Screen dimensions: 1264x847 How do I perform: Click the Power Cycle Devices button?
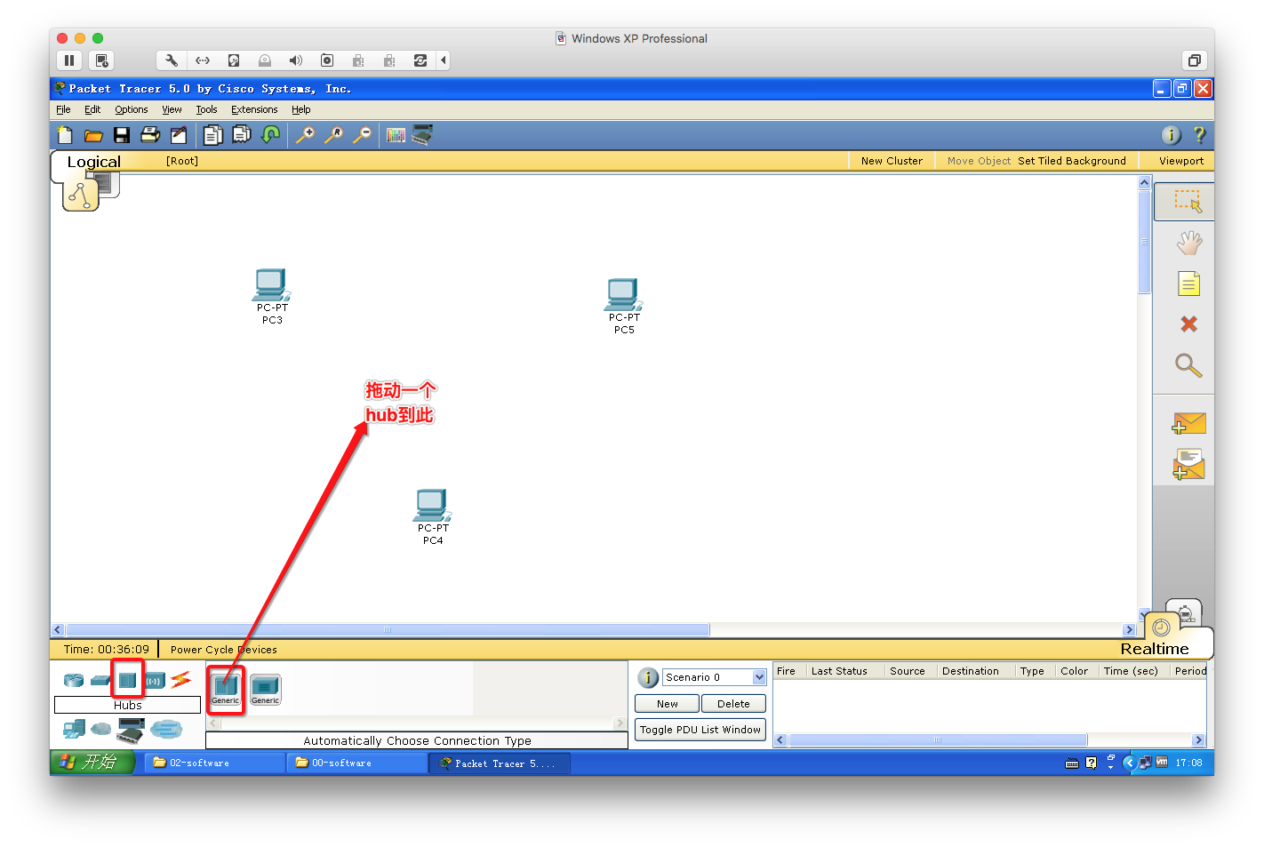coord(223,650)
